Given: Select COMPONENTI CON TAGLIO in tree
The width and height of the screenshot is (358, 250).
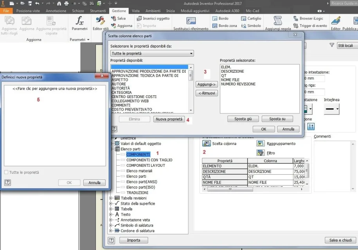Looking at the screenshot, I should [149, 160].
